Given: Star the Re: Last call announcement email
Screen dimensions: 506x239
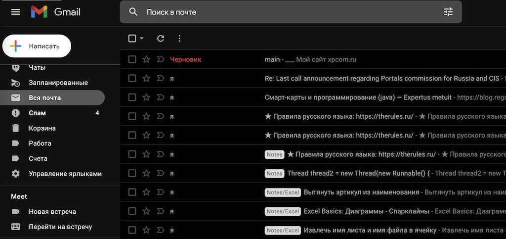Looking at the screenshot, I should (146, 78).
